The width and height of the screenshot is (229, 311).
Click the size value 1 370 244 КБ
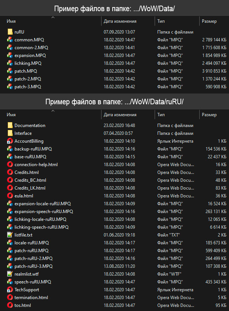point(214,79)
